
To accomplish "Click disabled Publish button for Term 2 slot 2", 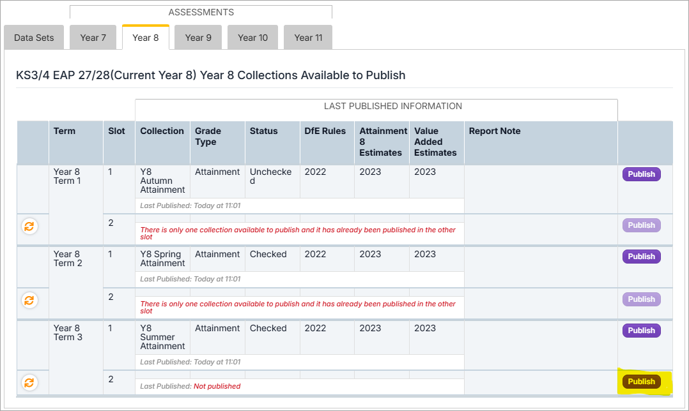I will tap(641, 299).
